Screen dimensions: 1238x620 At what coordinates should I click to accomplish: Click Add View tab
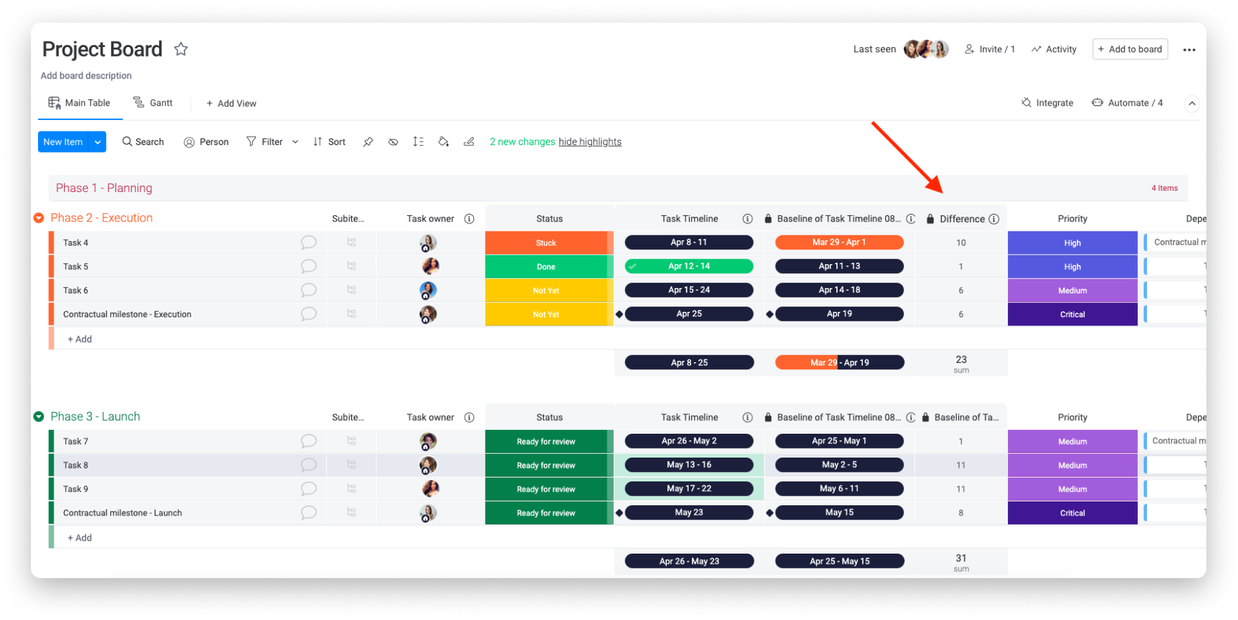[231, 103]
